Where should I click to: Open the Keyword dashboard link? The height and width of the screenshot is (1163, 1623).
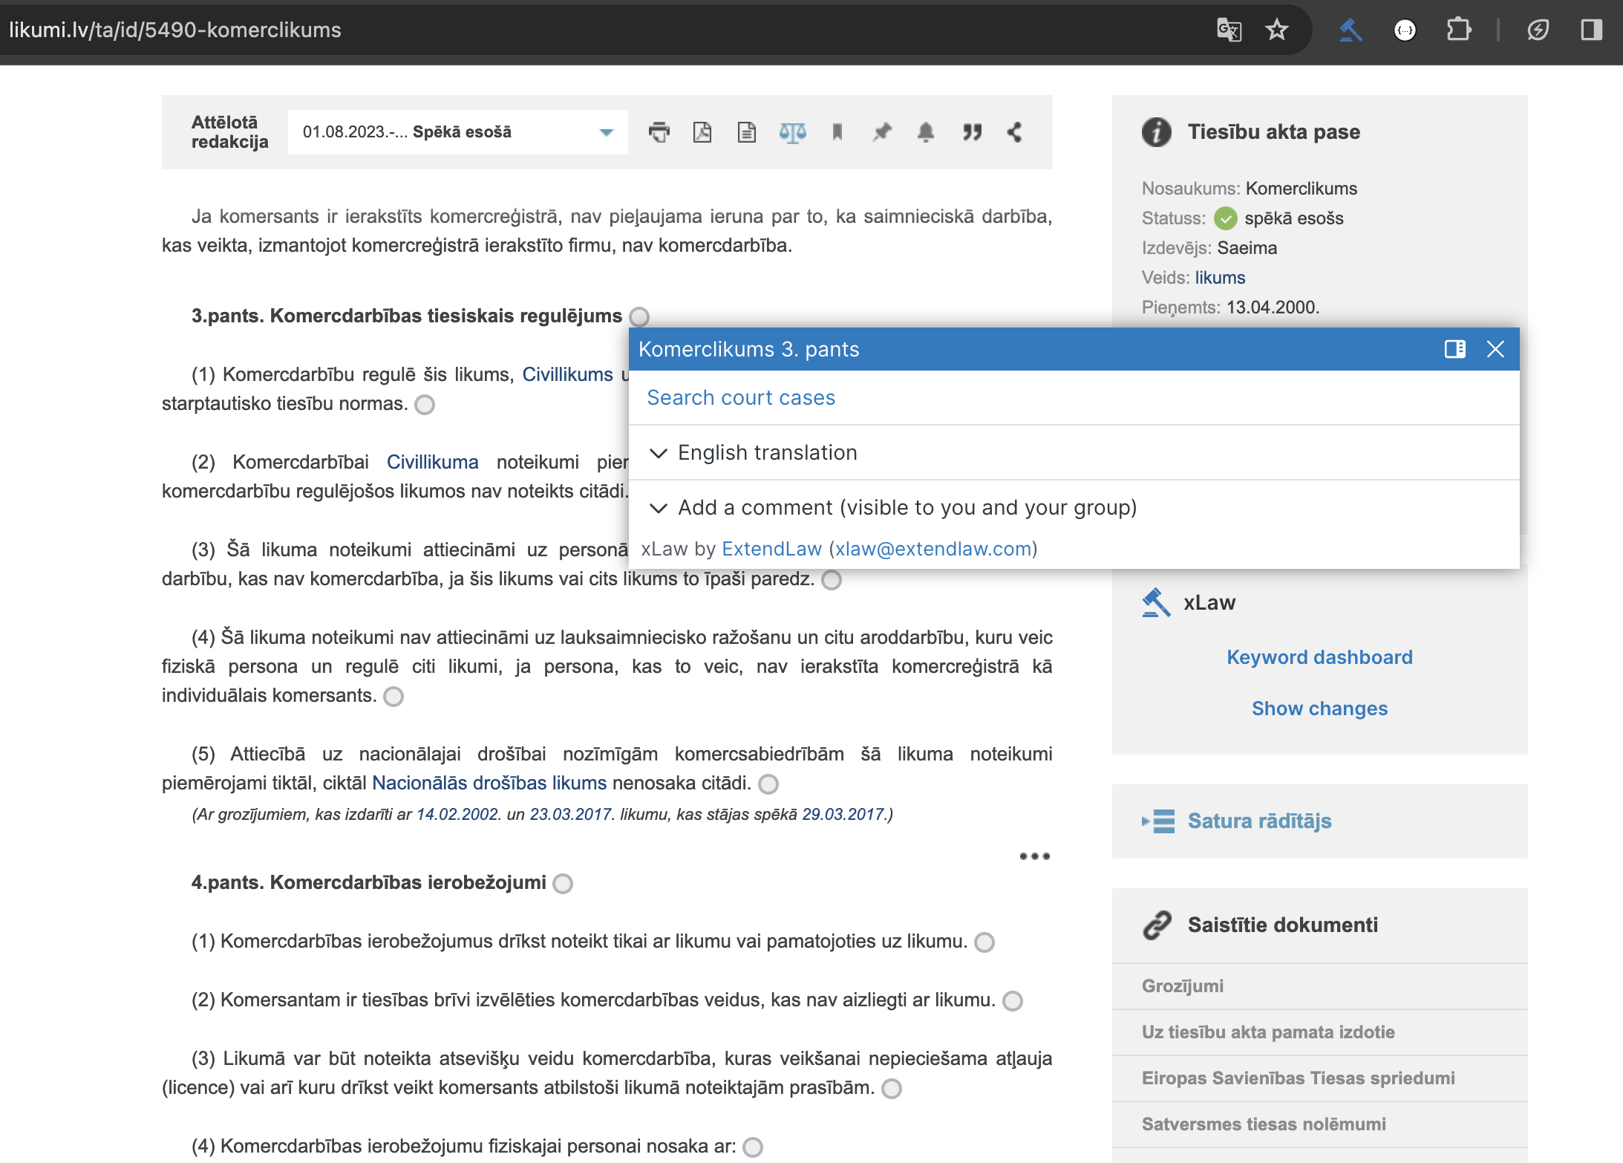click(1319, 657)
